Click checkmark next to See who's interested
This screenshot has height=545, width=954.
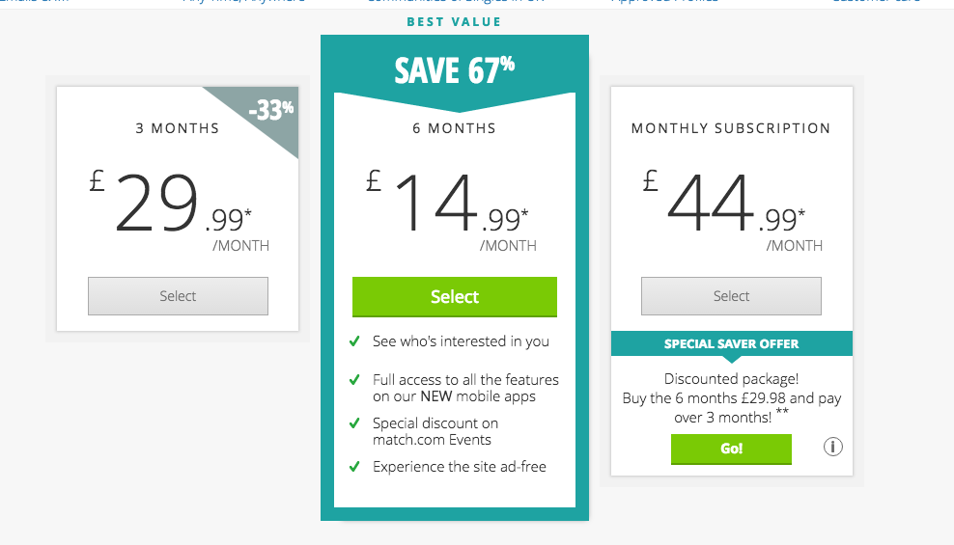coord(354,341)
